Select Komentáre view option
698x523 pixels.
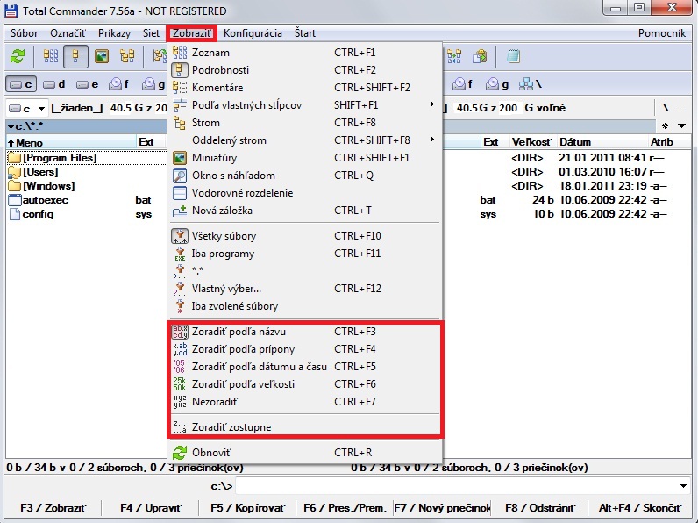coord(305,88)
